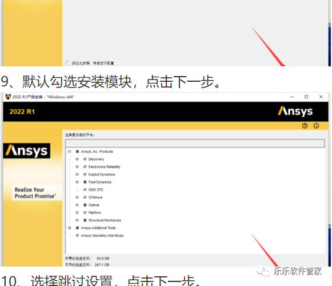
Task: Uncheck ICEM CFD
Action: tap(85, 189)
